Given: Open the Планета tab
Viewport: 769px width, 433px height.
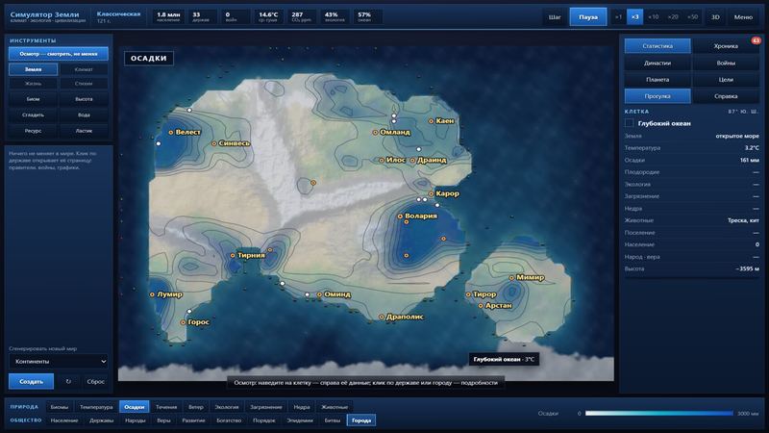Looking at the screenshot, I should [x=657, y=80].
